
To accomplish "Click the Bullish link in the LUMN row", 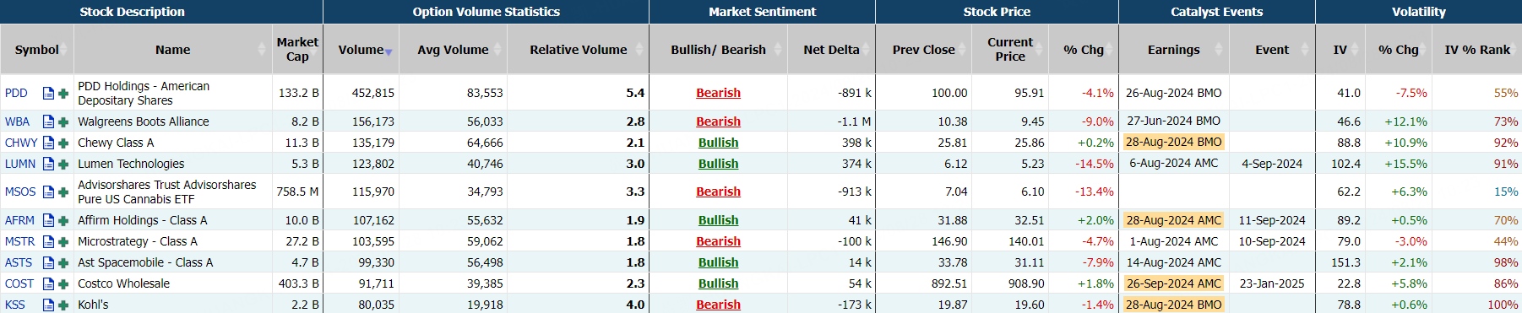I will coord(718,164).
